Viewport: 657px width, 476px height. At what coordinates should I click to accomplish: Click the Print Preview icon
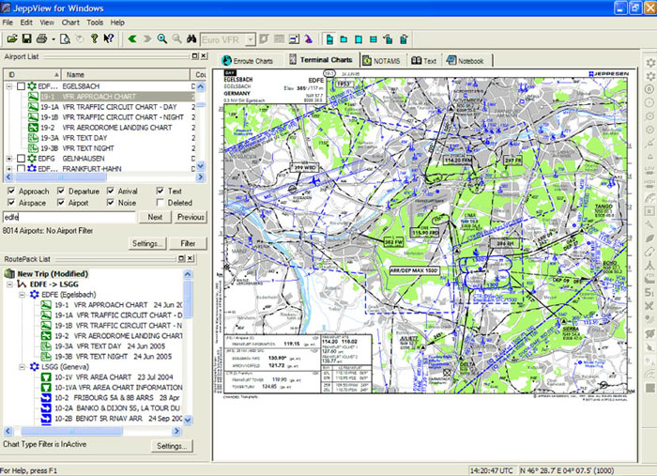(x=65, y=39)
